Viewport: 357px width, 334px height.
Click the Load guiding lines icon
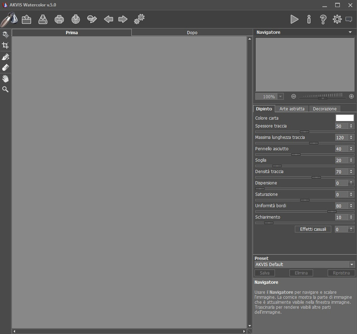92,19
